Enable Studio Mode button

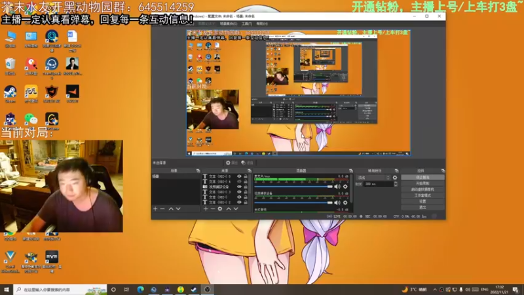click(x=422, y=195)
